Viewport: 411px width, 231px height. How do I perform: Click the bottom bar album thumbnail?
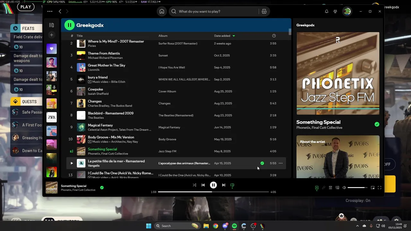(52, 188)
